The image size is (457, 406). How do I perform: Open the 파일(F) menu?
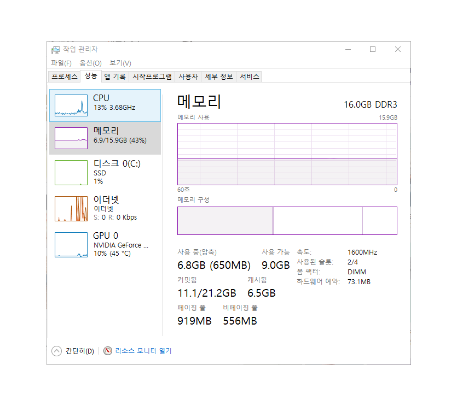coord(61,63)
